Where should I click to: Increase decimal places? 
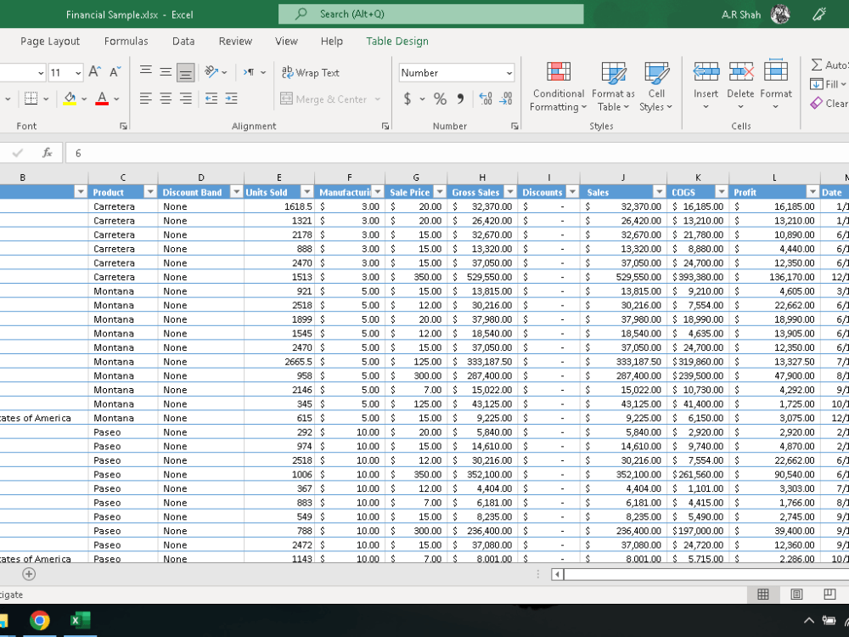486,99
